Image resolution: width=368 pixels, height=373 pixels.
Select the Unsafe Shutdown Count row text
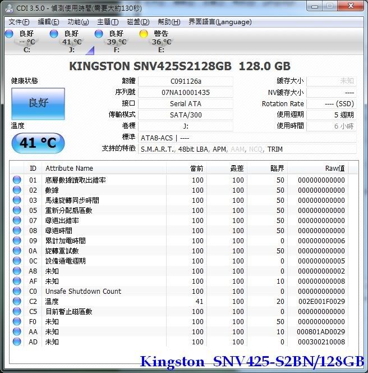point(83,291)
